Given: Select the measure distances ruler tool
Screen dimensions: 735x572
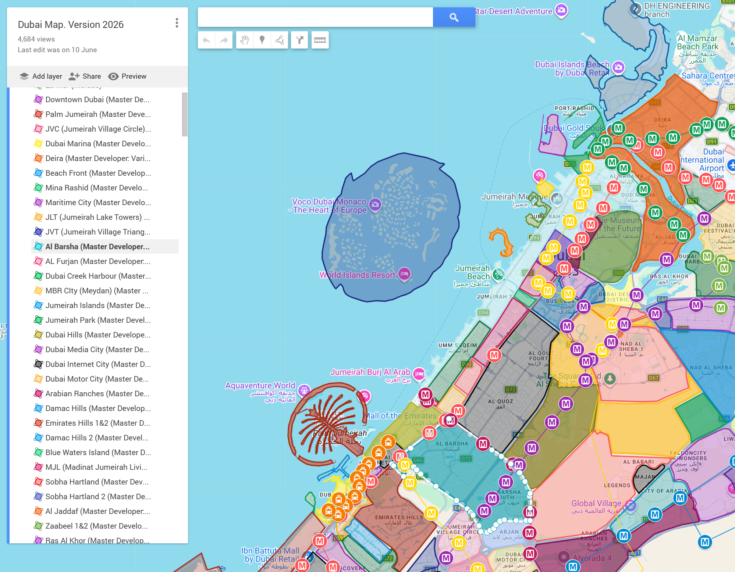Looking at the screenshot, I should click(320, 40).
